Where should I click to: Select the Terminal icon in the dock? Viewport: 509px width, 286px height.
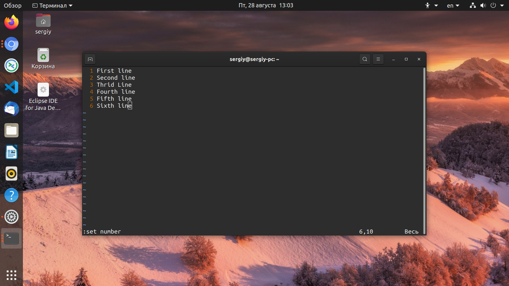[11, 238]
